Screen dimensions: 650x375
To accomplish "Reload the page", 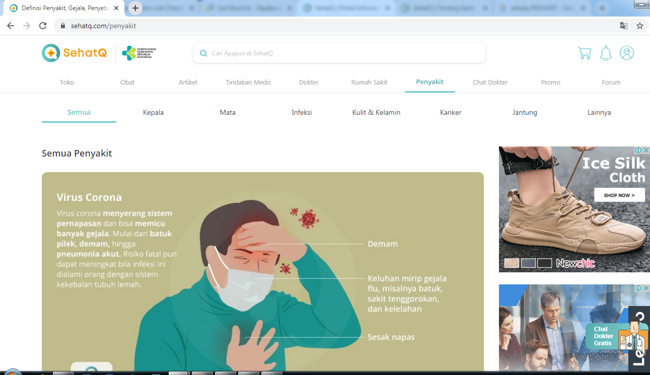I will (42, 25).
